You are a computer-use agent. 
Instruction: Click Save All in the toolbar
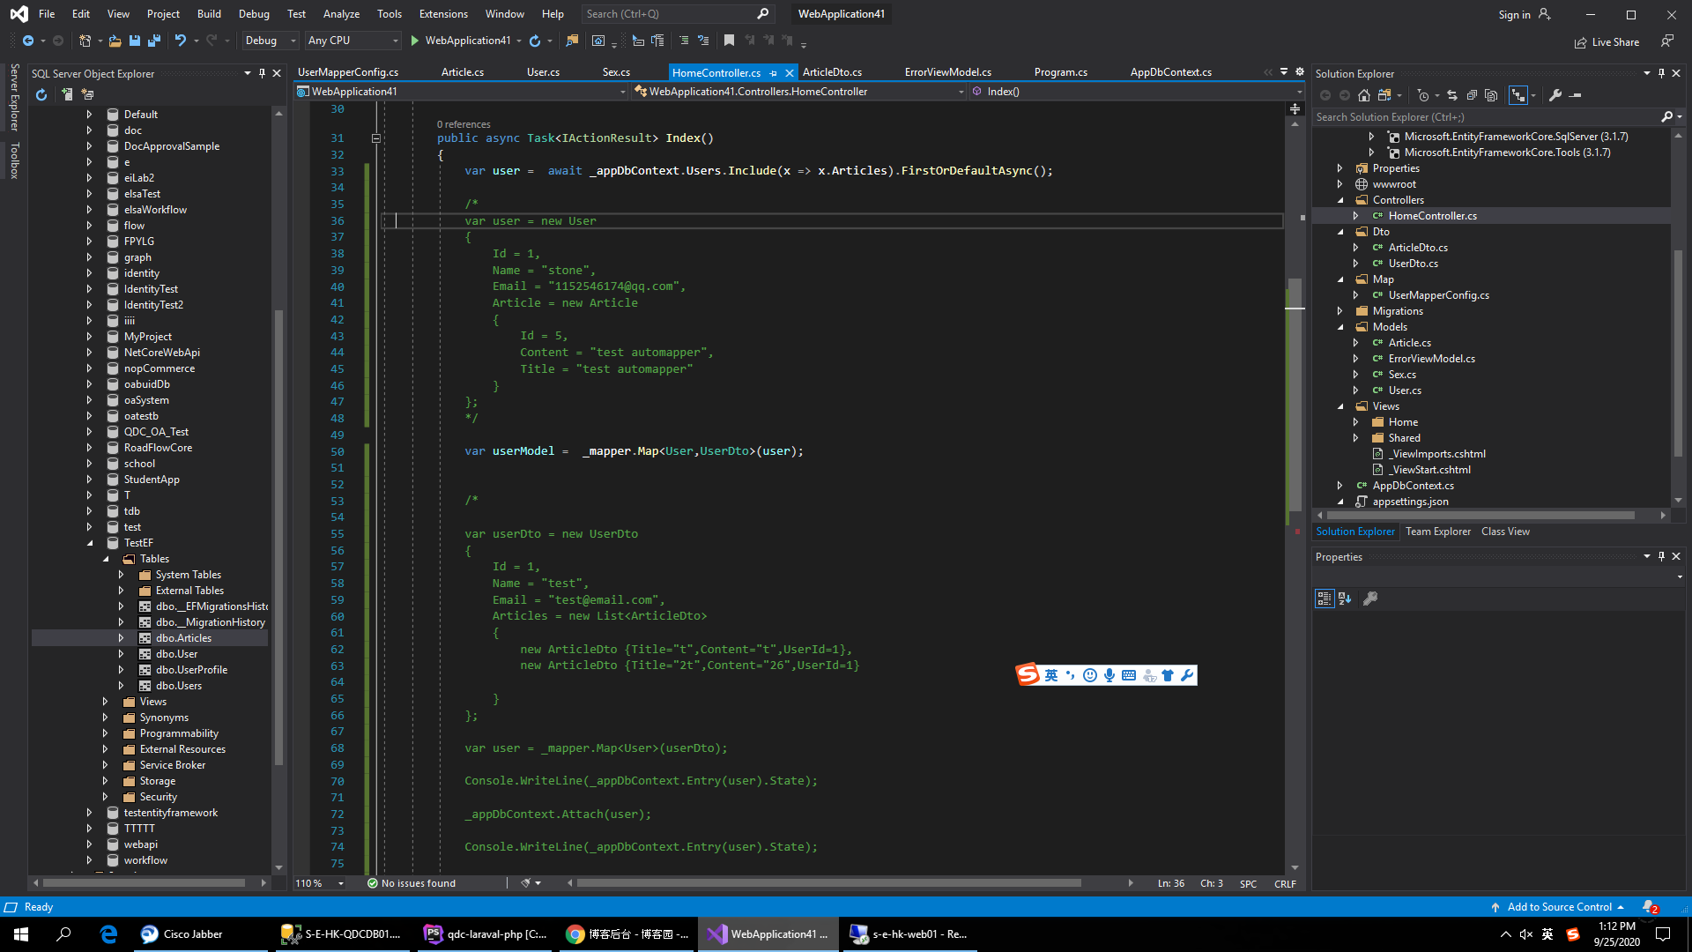pos(154,41)
